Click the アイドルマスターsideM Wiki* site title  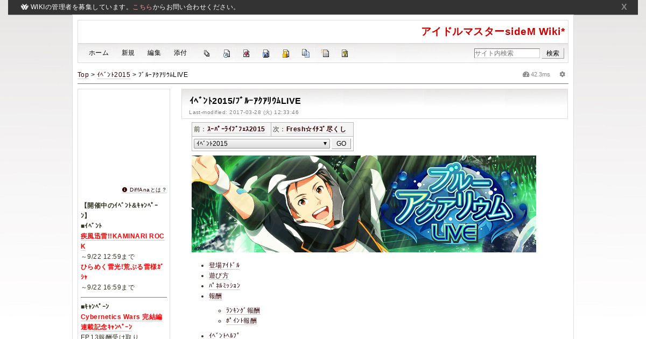pyautogui.click(x=493, y=32)
